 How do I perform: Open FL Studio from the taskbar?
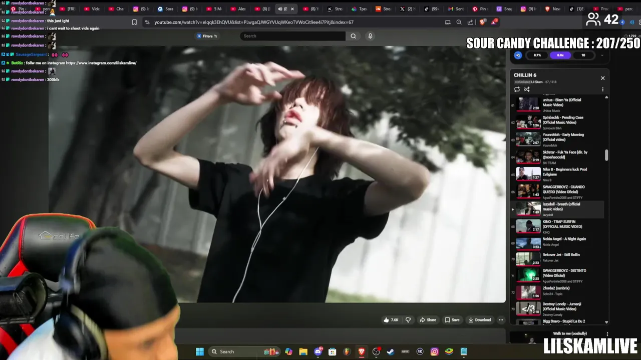347,351
